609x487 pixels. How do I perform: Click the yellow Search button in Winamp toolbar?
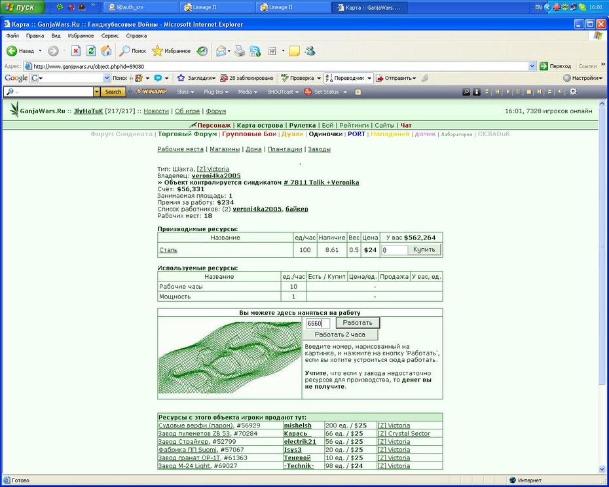[113, 92]
